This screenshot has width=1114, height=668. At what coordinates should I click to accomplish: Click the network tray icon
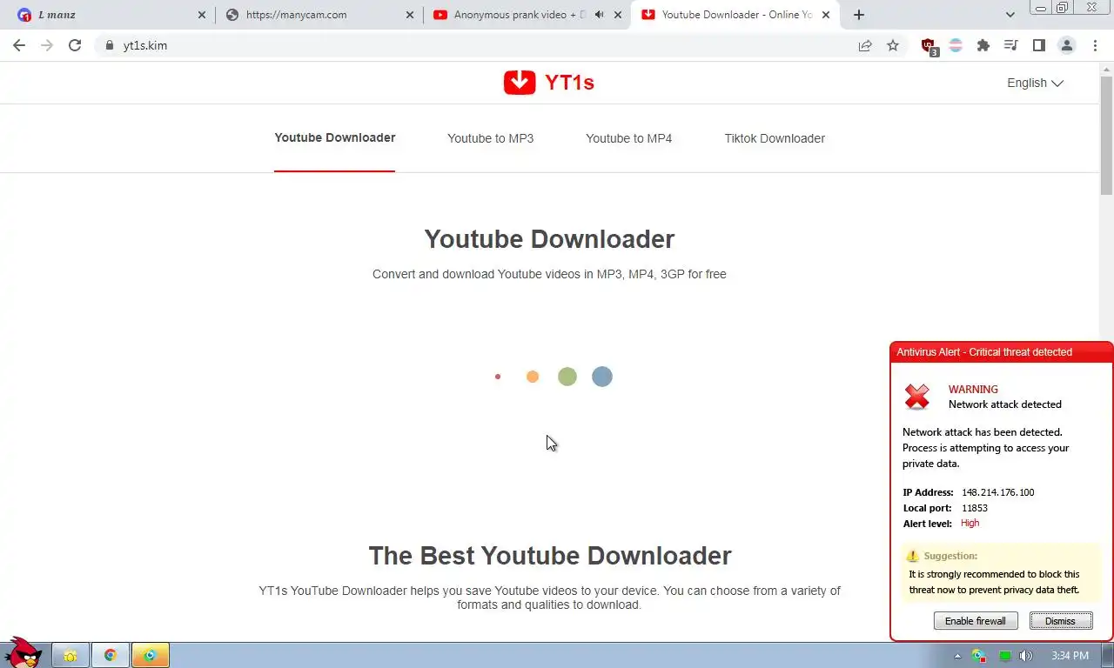[979, 656]
